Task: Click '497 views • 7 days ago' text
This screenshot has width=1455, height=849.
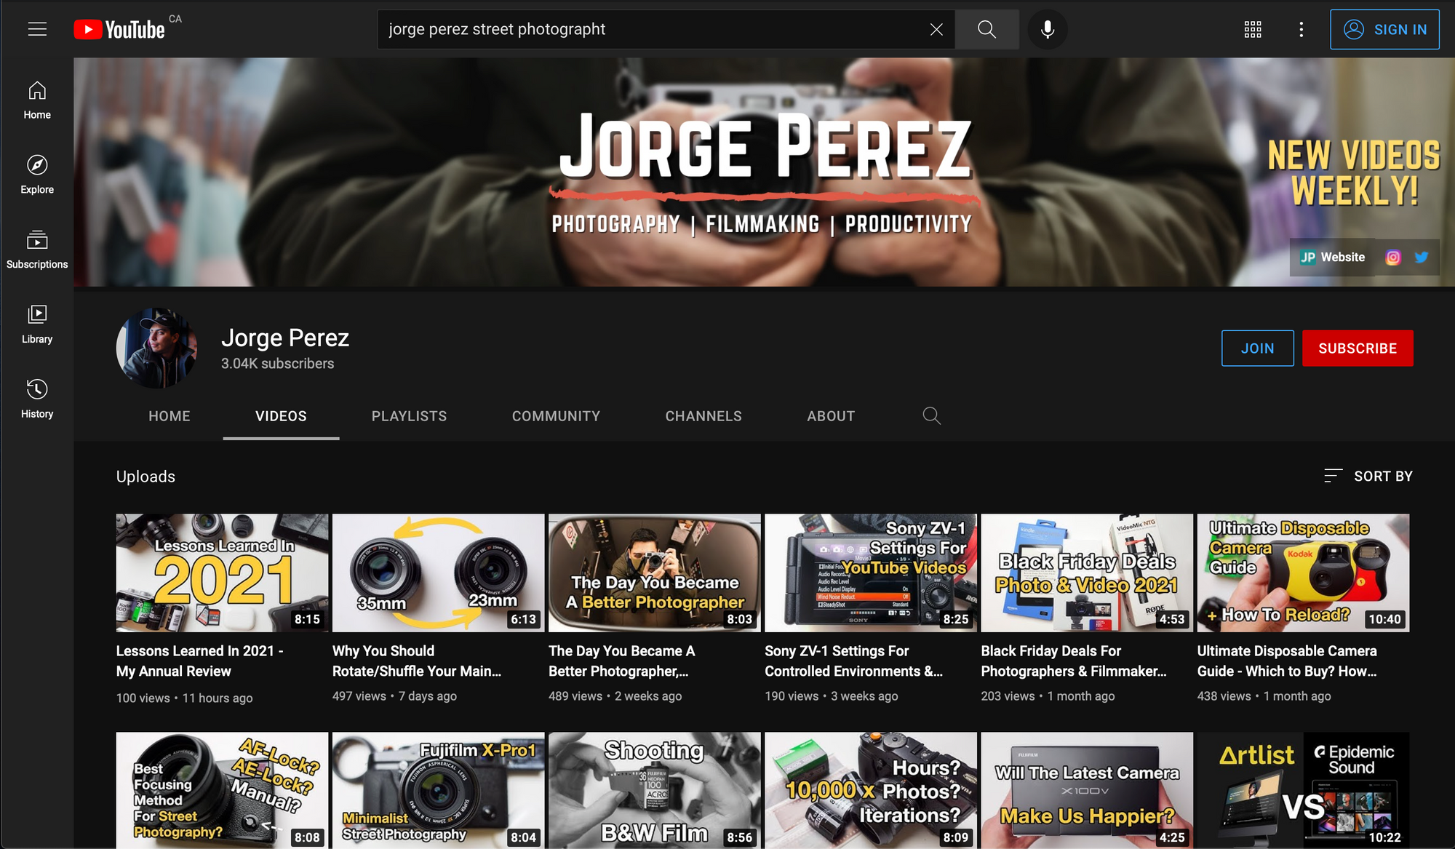Action: [394, 696]
